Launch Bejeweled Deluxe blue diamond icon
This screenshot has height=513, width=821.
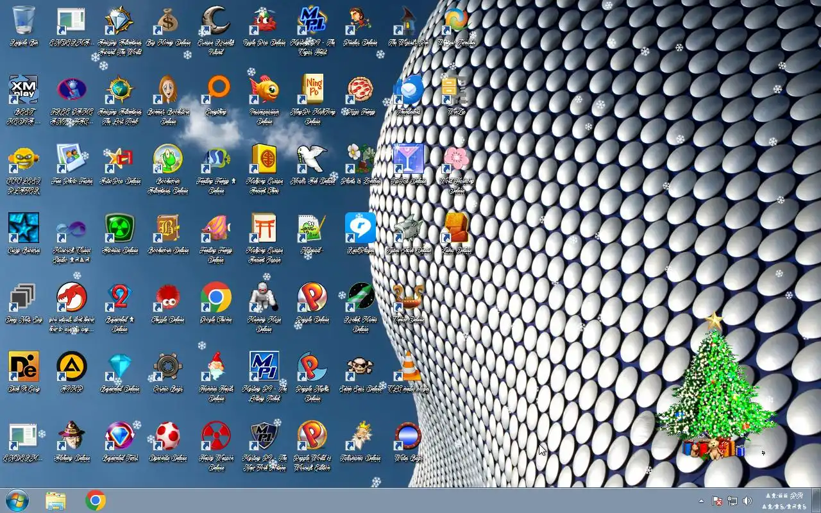120,367
